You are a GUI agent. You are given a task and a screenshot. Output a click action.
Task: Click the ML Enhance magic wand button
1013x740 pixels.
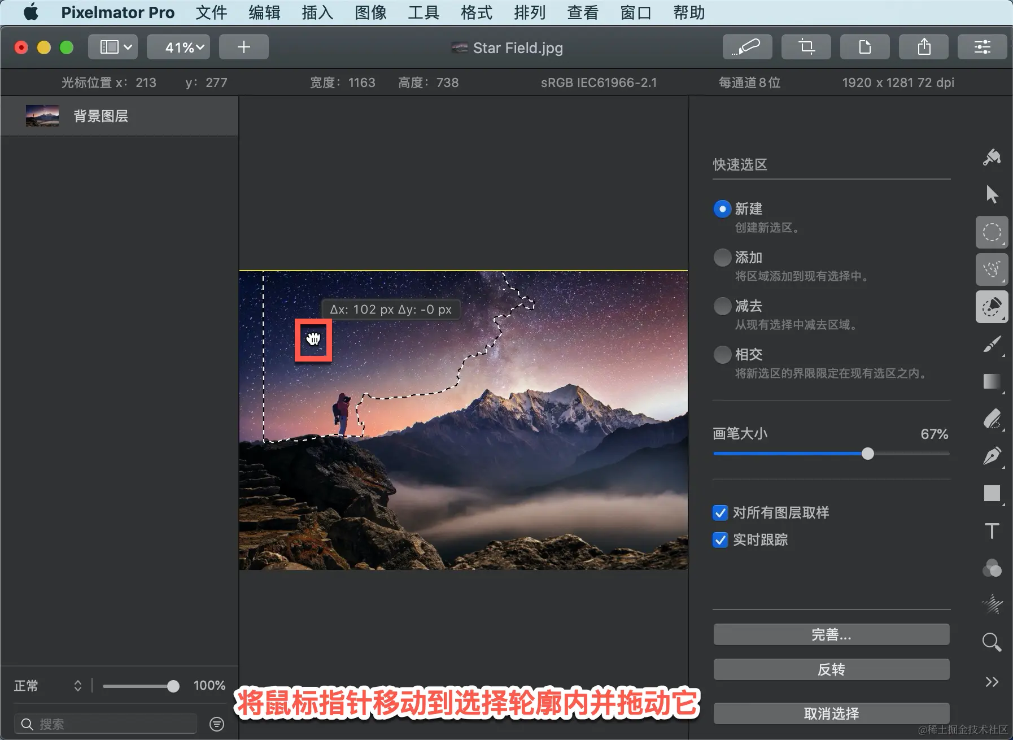747,47
